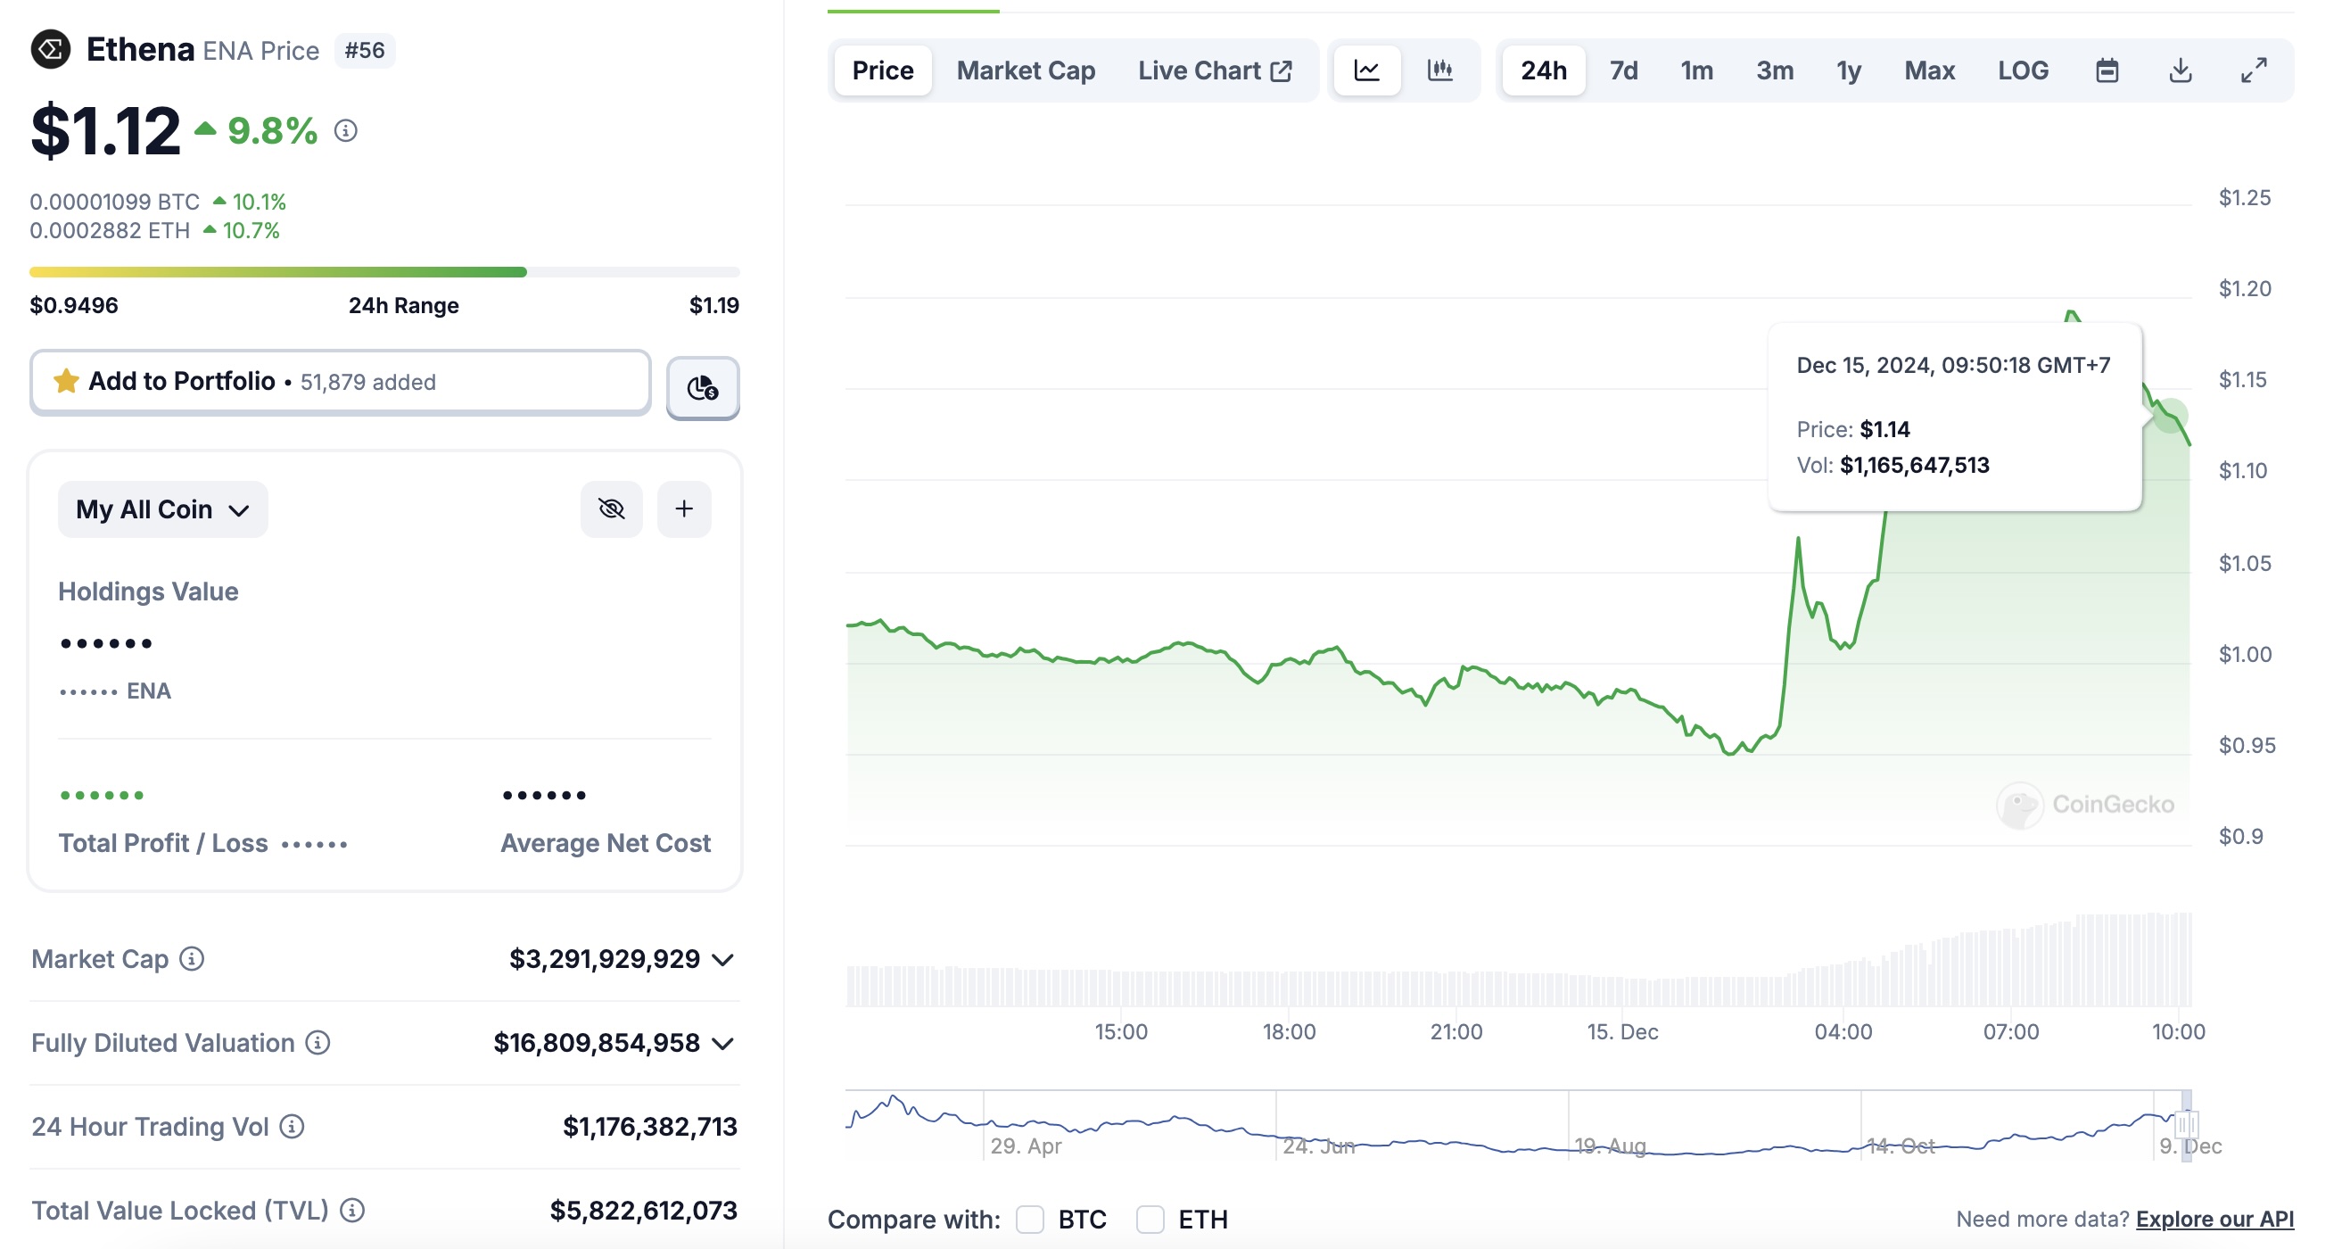The height and width of the screenshot is (1249, 2342).
Task: Open the Explore our API link
Action: tap(2214, 1219)
